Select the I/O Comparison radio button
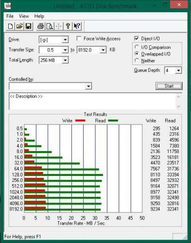The width and height of the screenshot is (191, 243). tap(137, 47)
